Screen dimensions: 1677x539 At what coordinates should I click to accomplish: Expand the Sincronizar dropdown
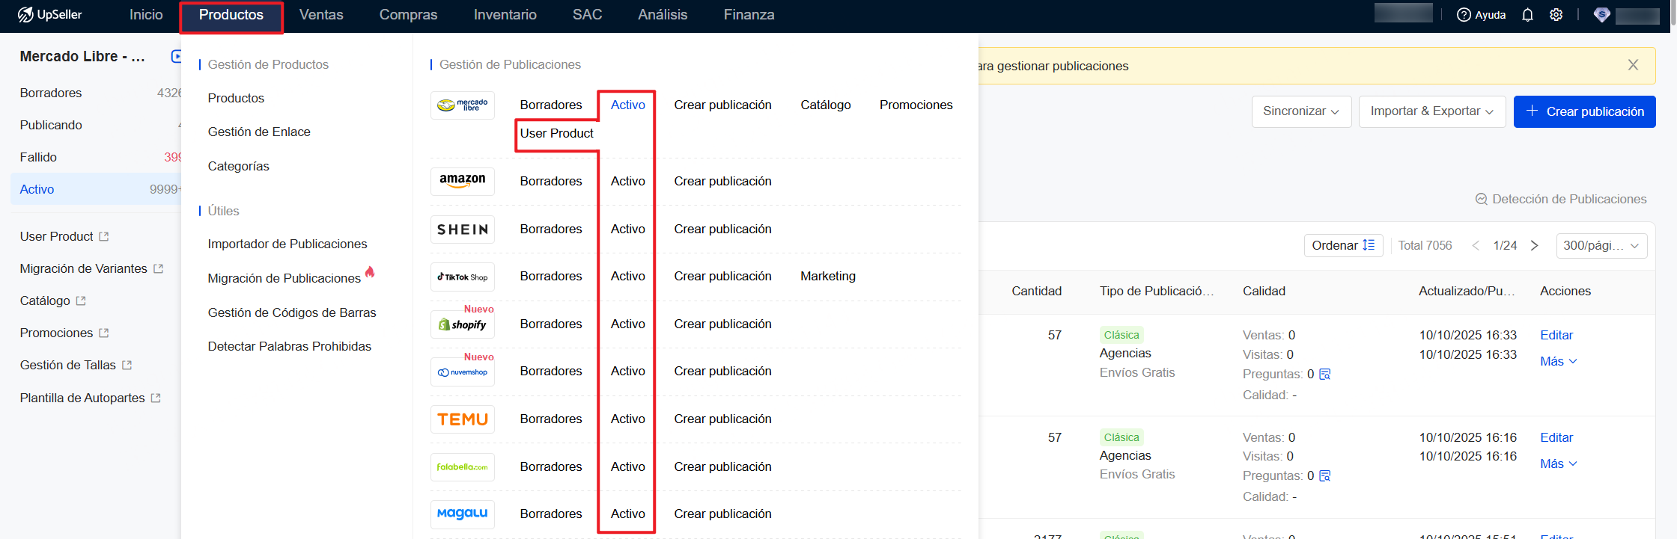tap(1301, 111)
